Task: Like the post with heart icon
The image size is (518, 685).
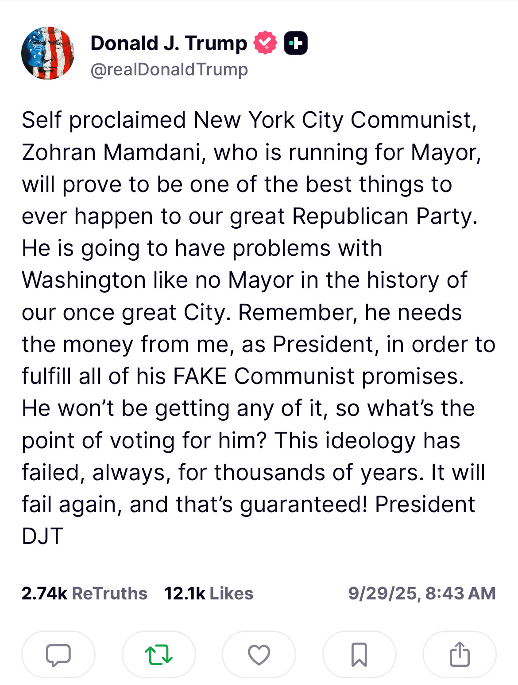Action: [259, 654]
